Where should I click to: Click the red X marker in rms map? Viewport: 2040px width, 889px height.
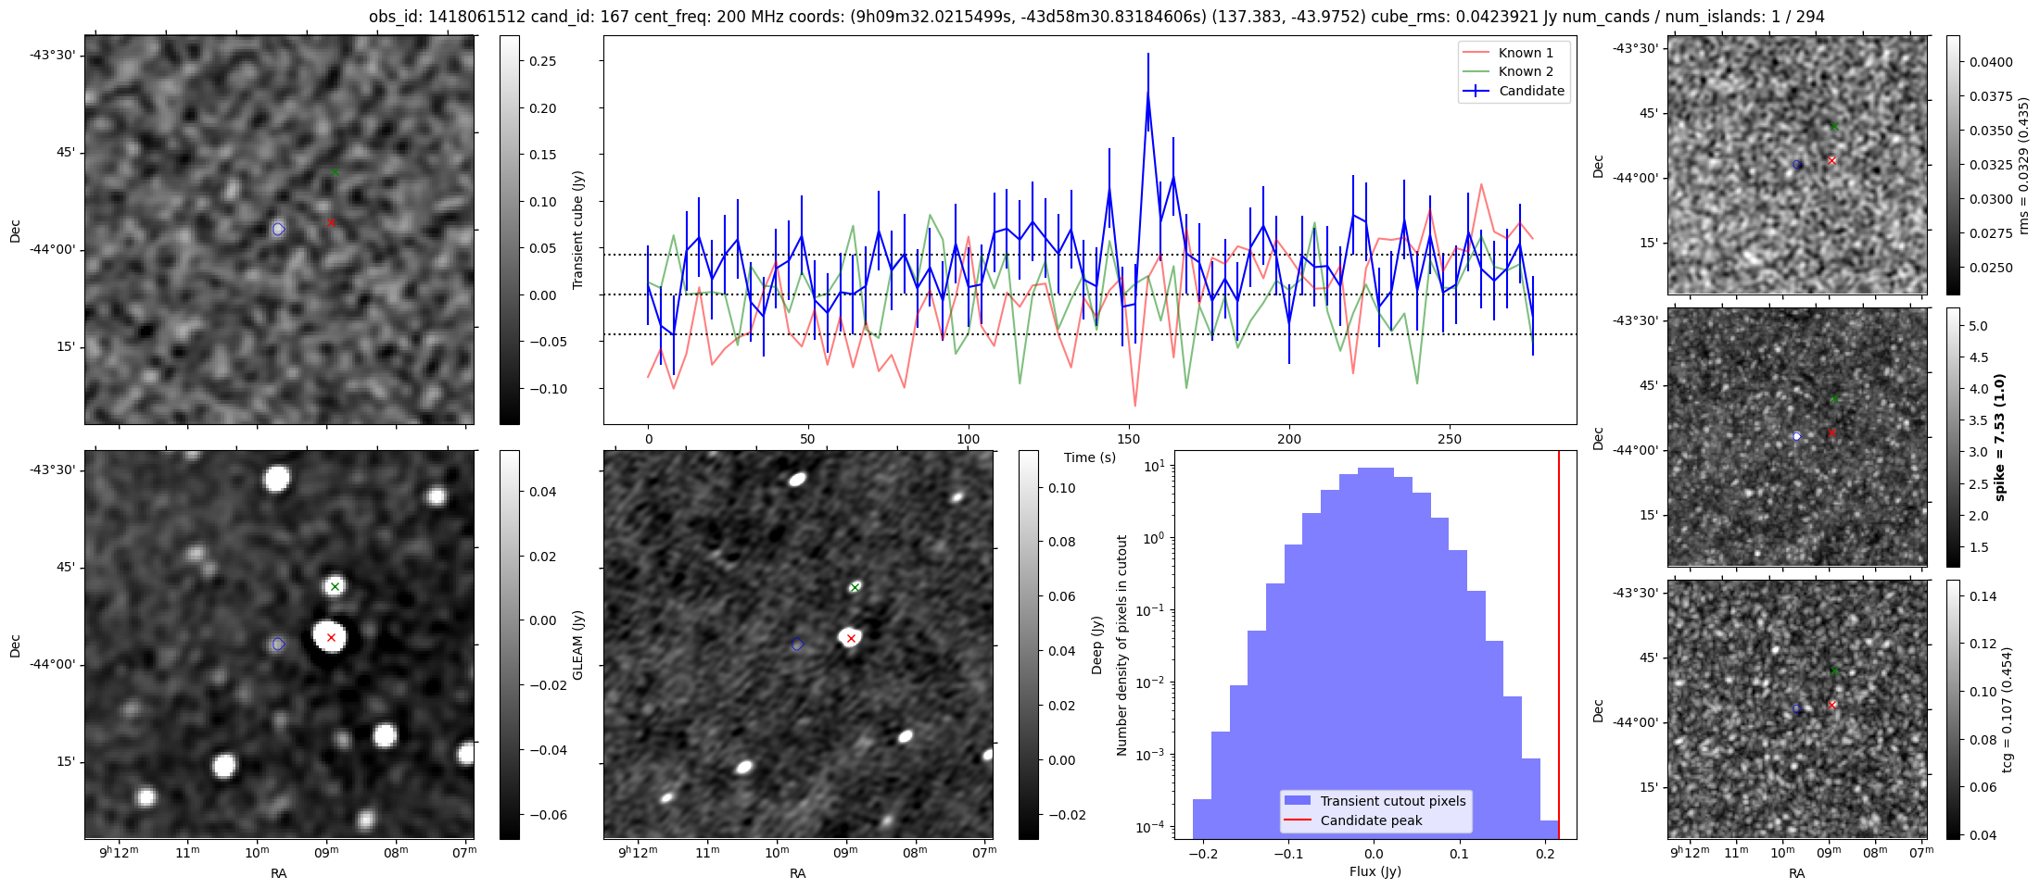click(x=1831, y=160)
